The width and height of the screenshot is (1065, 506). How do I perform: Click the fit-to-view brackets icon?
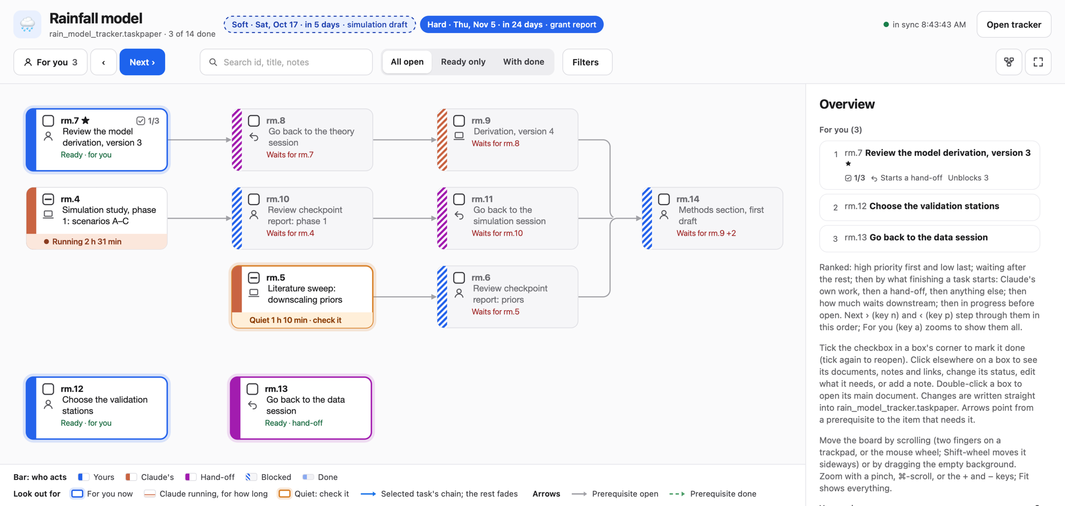point(1038,62)
